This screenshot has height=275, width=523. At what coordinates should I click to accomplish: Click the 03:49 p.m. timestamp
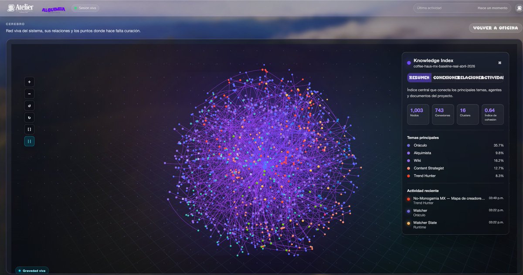(x=496, y=198)
